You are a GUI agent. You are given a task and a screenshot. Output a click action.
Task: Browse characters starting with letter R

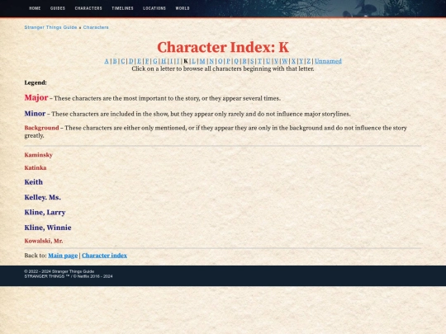(x=244, y=61)
